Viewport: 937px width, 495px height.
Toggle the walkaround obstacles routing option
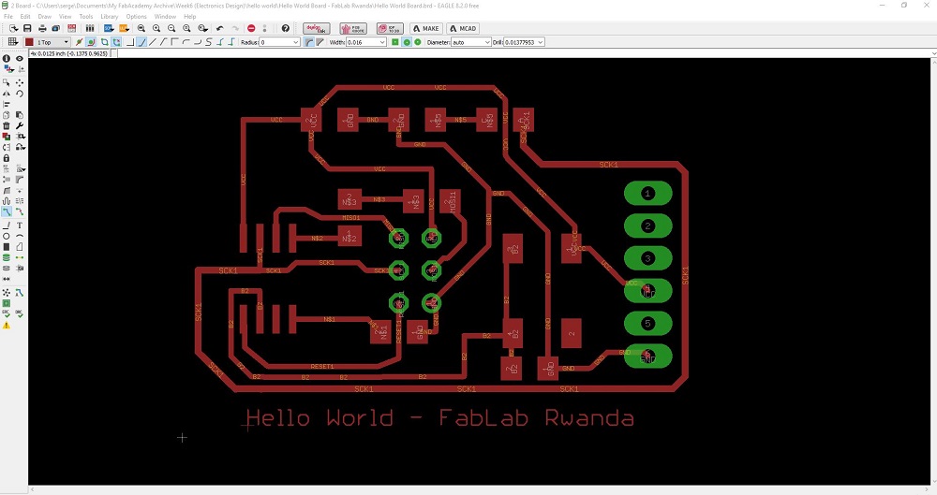tap(91, 42)
